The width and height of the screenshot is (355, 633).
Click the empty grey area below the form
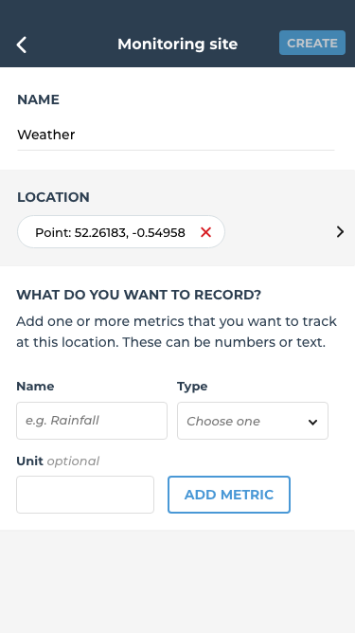pyautogui.click(x=178, y=581)
